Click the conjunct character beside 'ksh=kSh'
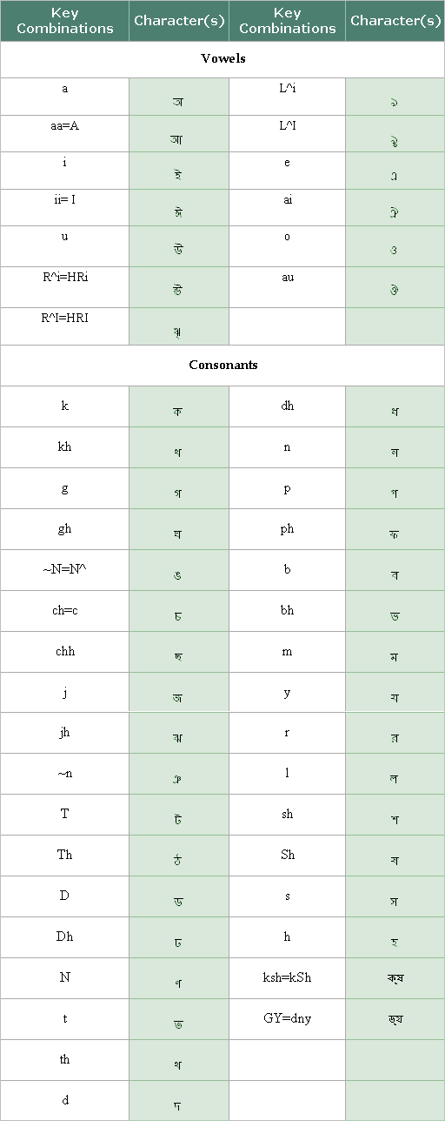 [x=395, y=978]
